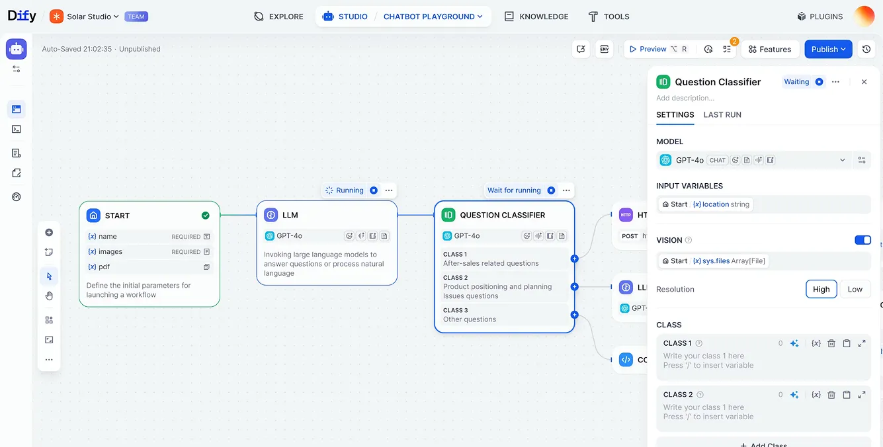Click the add node plus icon
Screen dimensions: 883x447
pyautogui.click(x=49, y=232)
